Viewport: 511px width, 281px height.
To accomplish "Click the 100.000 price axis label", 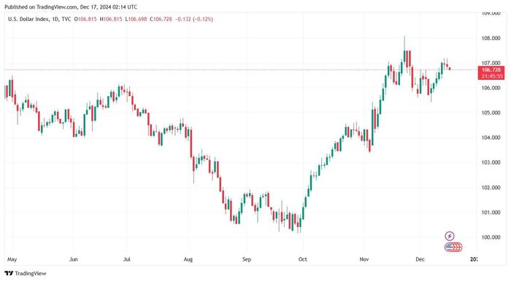I will 491,237.
